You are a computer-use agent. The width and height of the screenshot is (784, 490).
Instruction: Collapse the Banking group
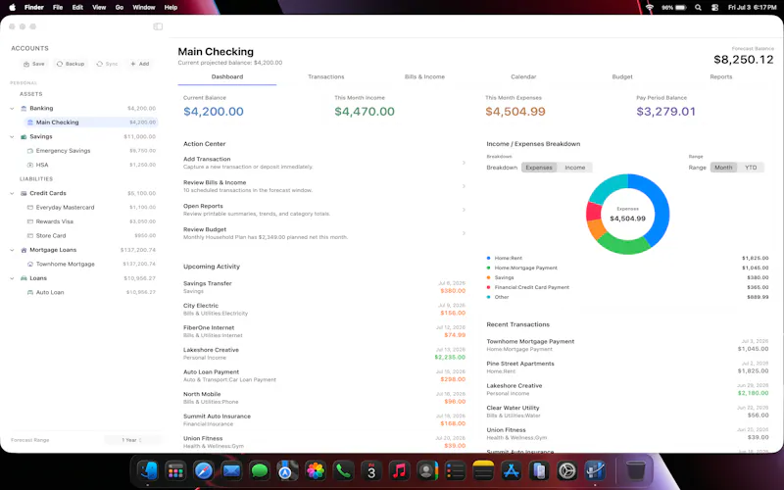tap(12, 109)
